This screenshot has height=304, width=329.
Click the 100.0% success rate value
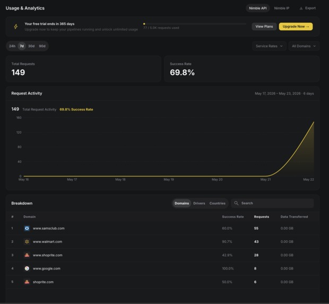[228, 268]
